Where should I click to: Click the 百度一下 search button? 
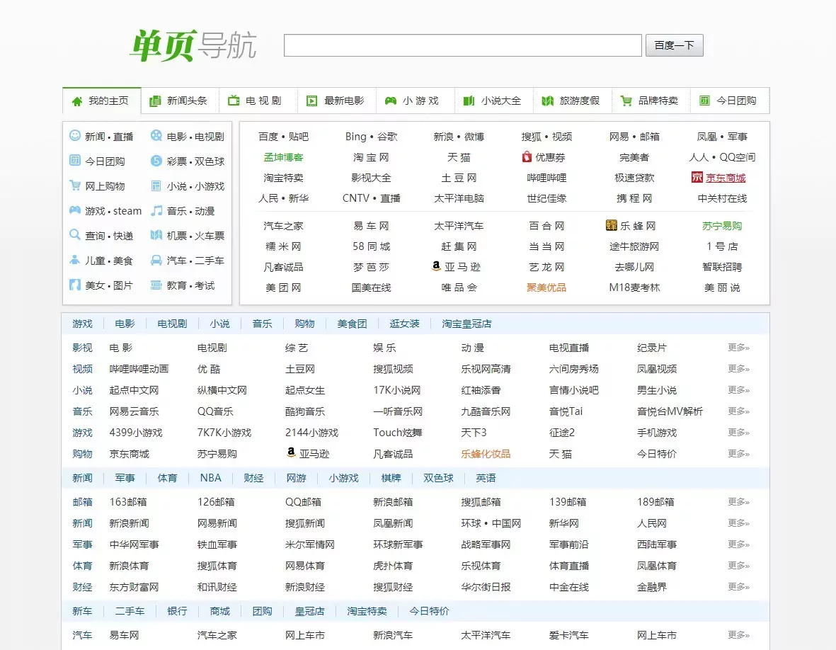pyautogui.click(x=673, y=45)
